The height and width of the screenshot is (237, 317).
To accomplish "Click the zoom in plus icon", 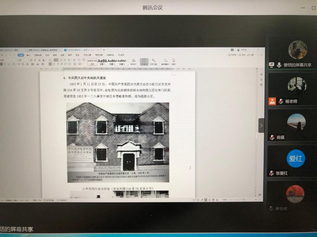I will click(x=256, y=200).
